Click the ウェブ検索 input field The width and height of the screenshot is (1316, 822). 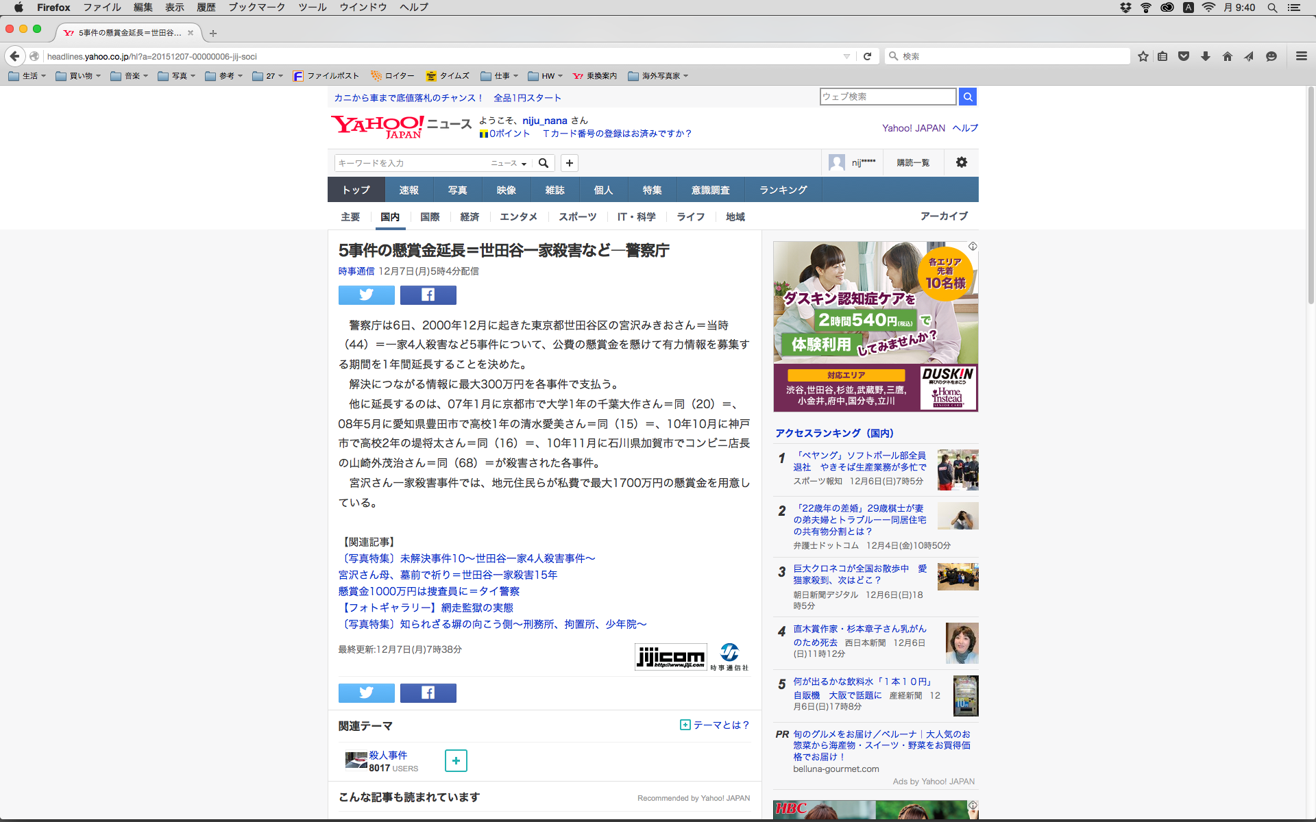tap(887, 97)
